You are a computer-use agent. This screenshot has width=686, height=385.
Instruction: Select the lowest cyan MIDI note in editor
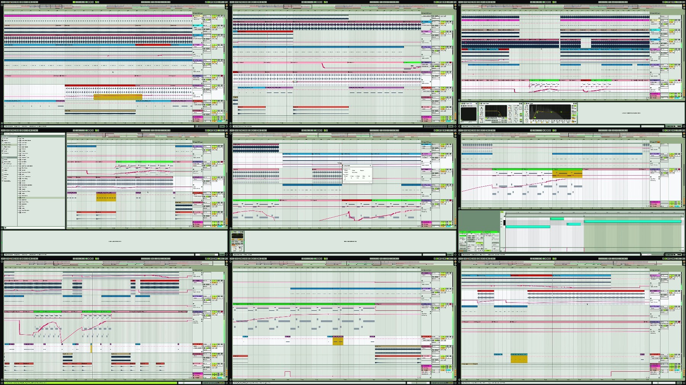[x=528, y=227]
